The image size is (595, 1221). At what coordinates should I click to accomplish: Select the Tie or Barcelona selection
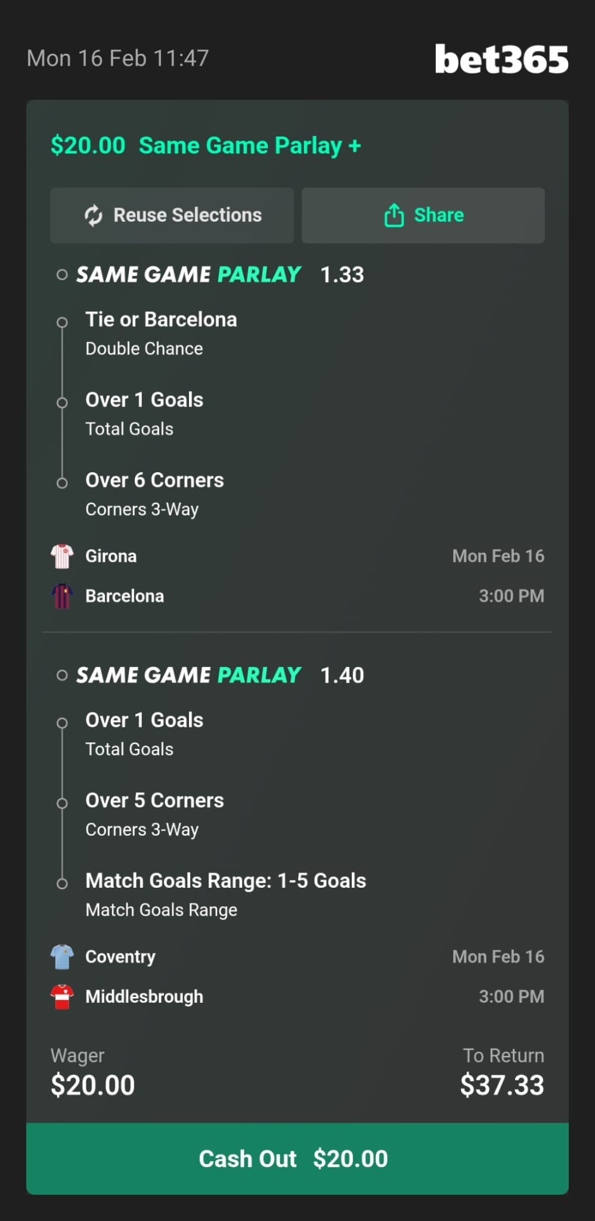tap(161, 320)
